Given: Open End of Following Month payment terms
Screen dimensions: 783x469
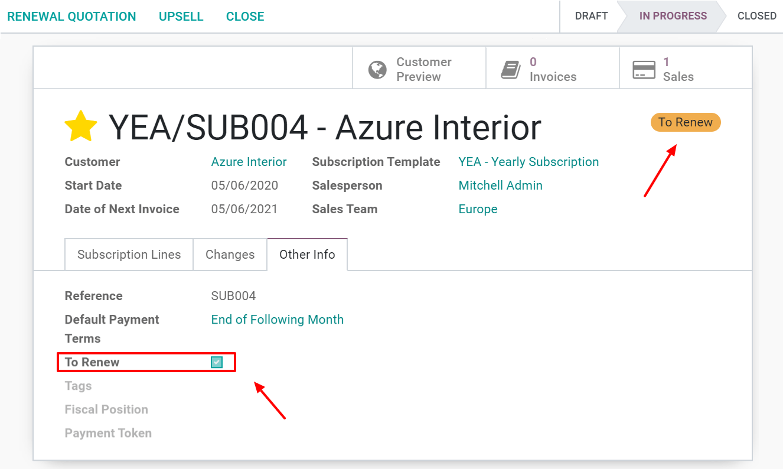Looking at the screenshot, I should [278, 319].
